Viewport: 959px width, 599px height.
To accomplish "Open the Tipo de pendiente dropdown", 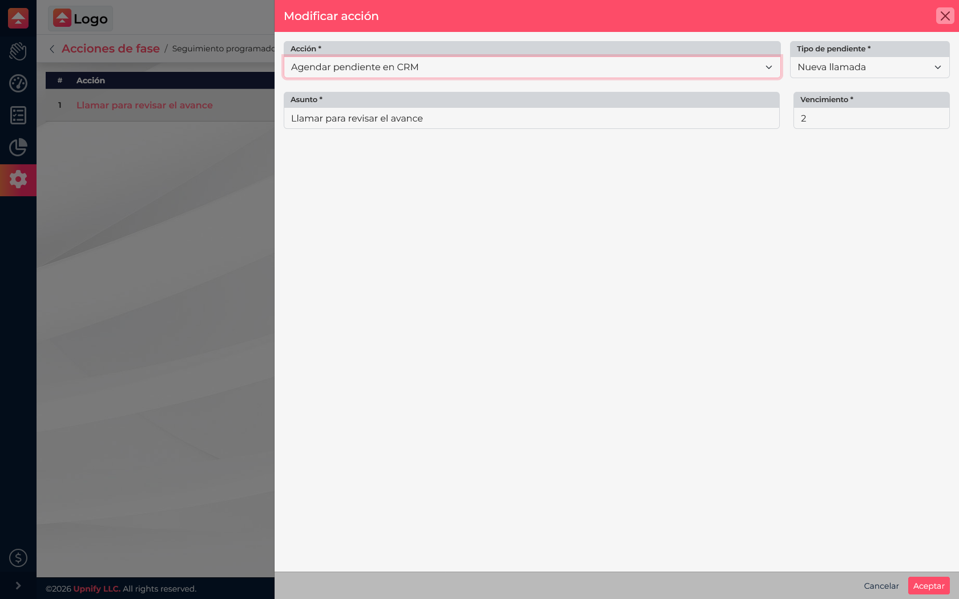I will coord(869,67).
